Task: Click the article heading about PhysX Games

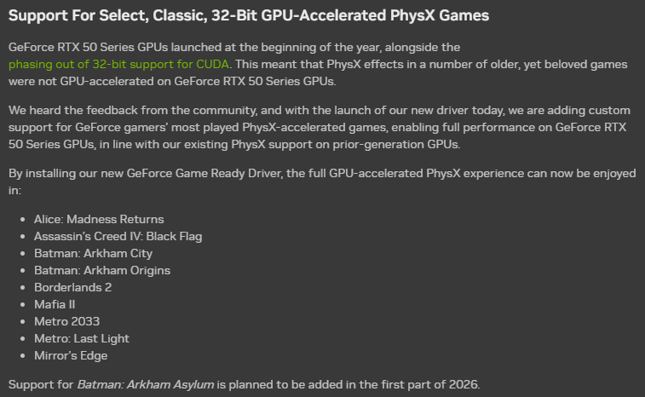Action: [x=249, y=15]
